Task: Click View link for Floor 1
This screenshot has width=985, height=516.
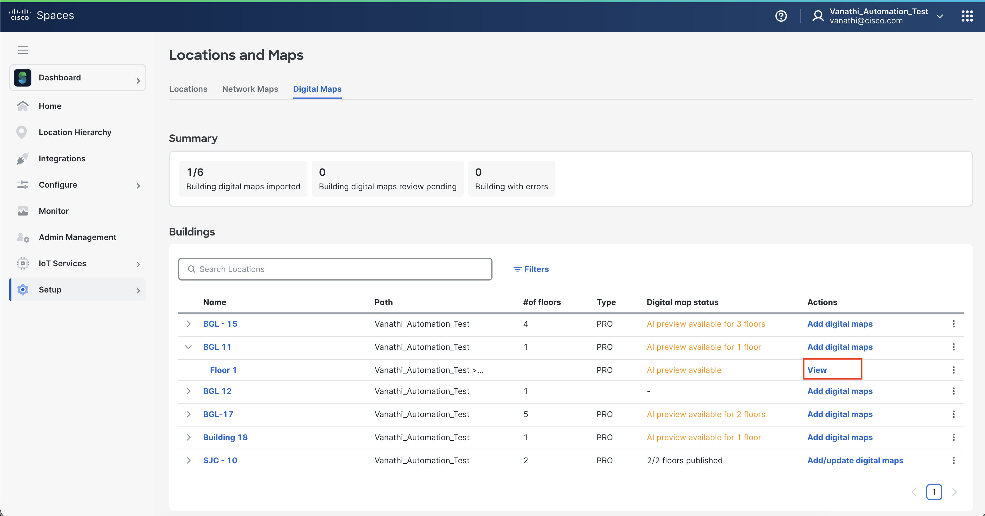Action: (x=817, y=370)
